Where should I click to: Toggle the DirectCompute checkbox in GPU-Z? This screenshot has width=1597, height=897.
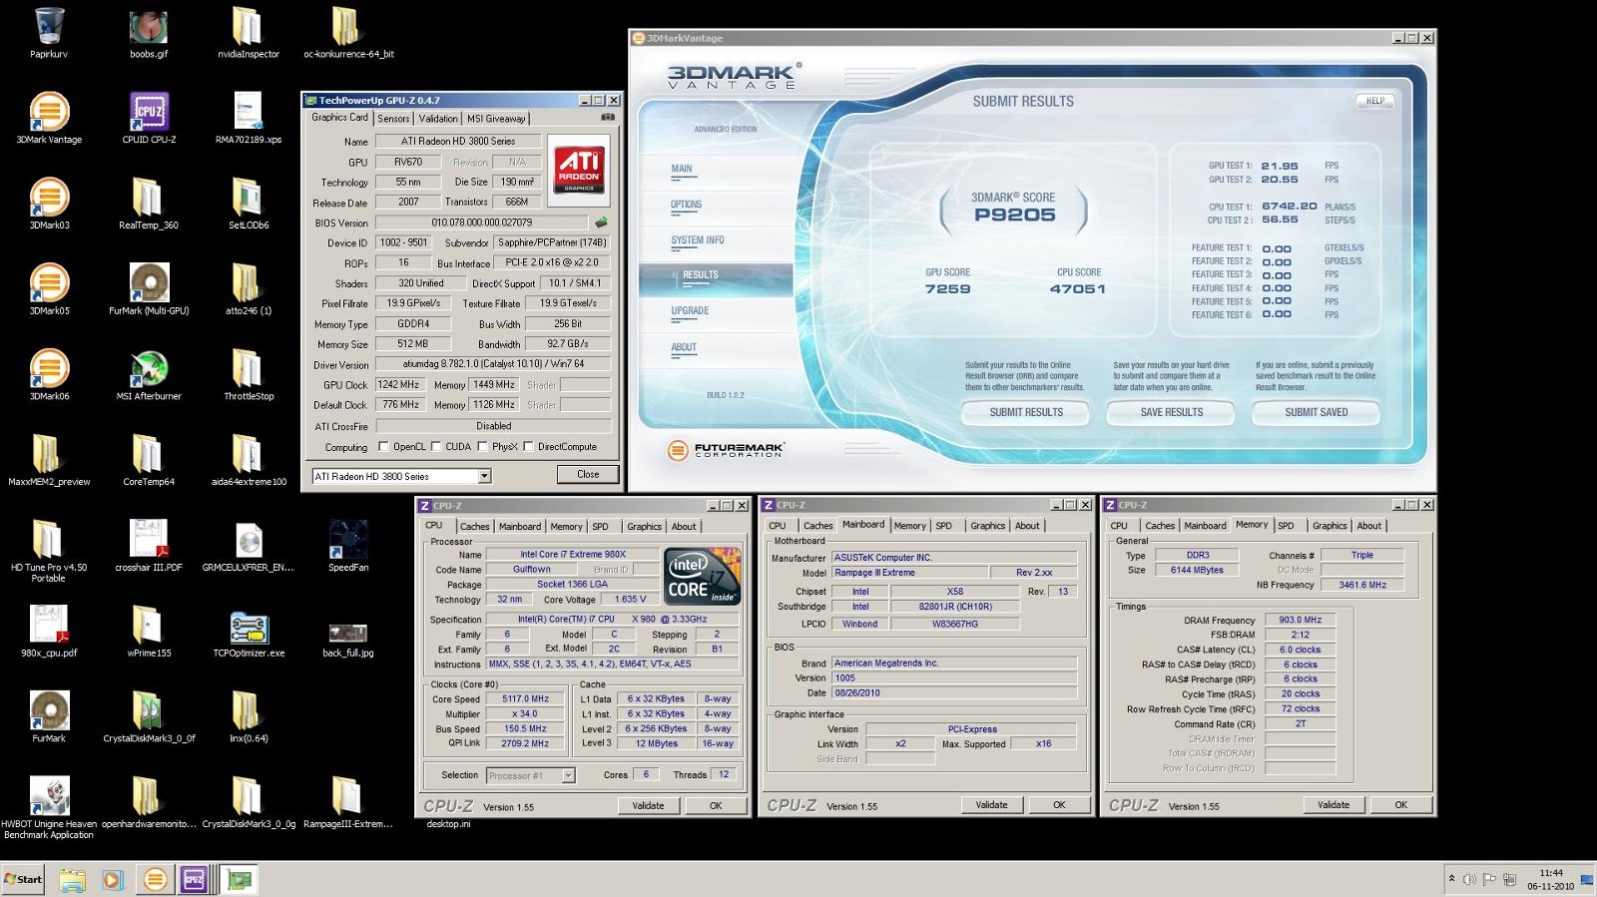click(x=528, y=447)
